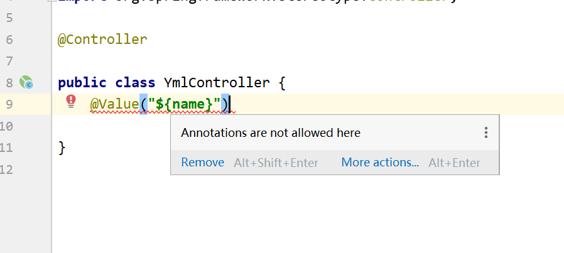This screenshot has width=564, height=253.
Task: Click the @Controller annotation
Action: pyautogui.click(x=102, y=39)
